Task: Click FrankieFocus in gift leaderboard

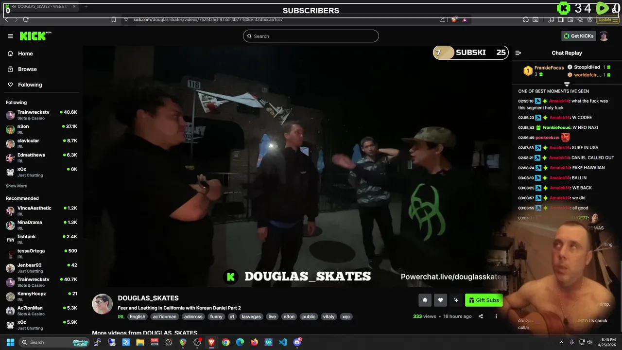Action: pyautogui.click(x=549, y=68)
